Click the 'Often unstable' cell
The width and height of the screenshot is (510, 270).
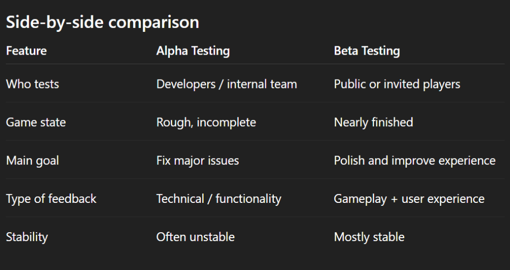click(195, 237)
